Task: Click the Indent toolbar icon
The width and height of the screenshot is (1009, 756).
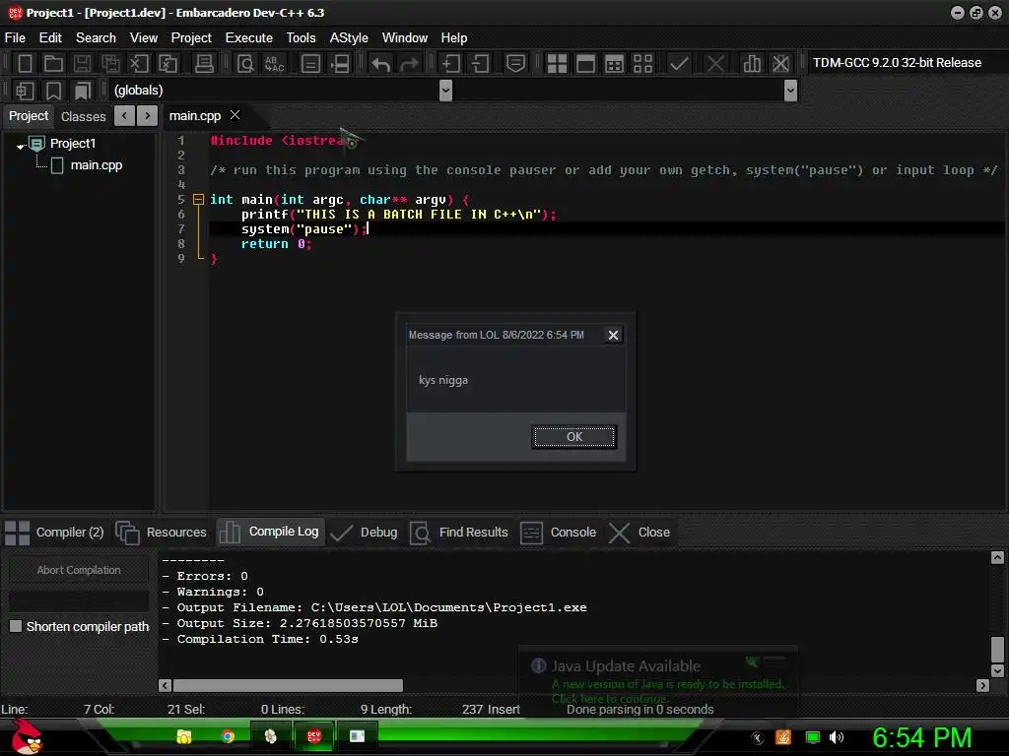Action: [x=450, y=63]
